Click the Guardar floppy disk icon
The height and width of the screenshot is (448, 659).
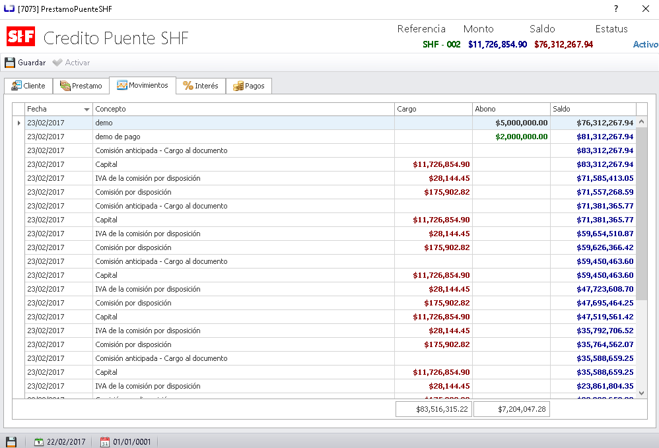(10, 63)
